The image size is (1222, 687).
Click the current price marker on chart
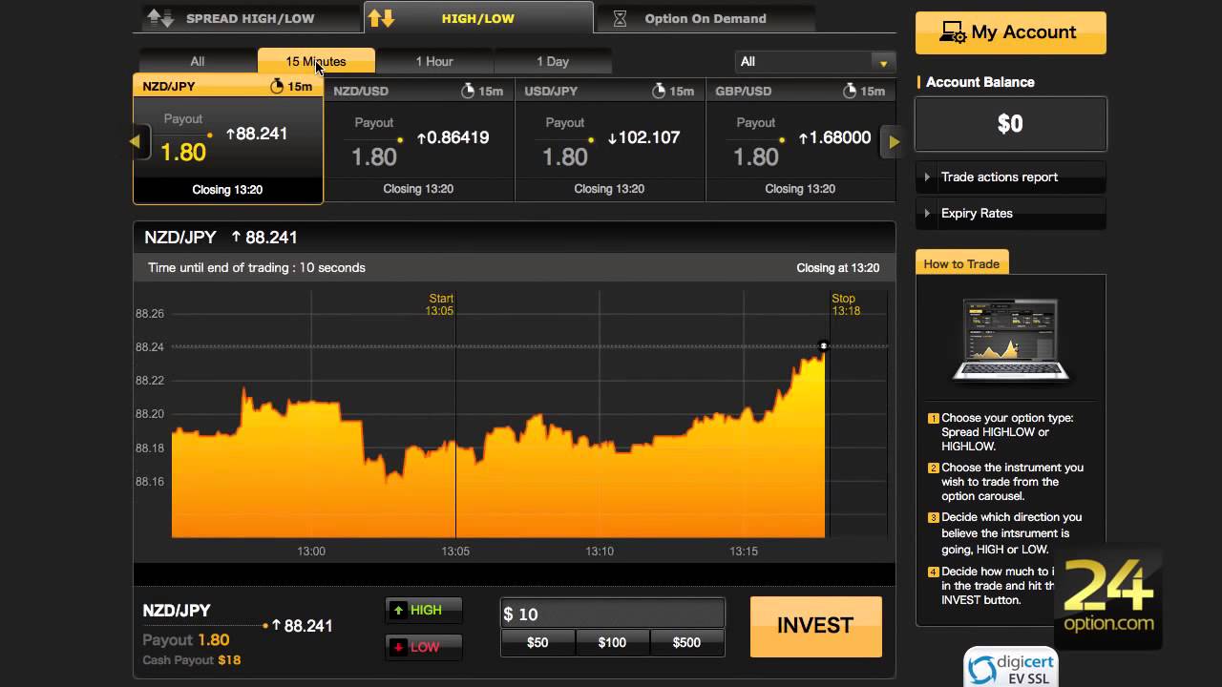point(824,345)
